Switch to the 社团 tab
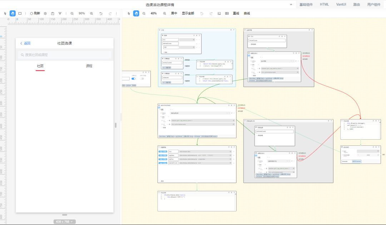 tap(40, 66)
